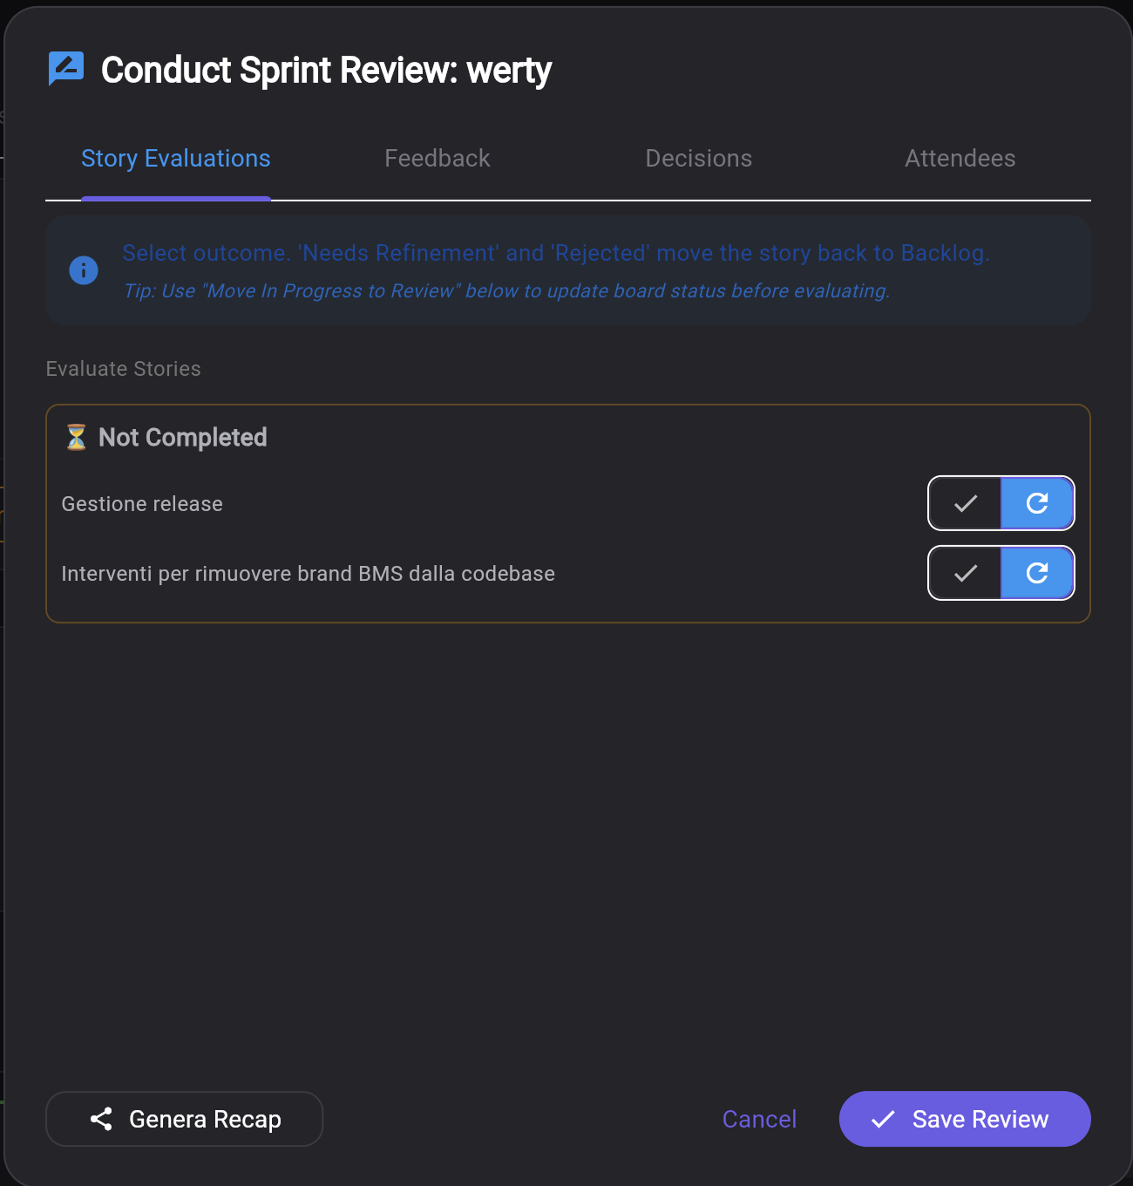Select the checkmark icon for the BMS codebase story
This screenshot has height=1186, width=1133.
(x=965, y=573)
